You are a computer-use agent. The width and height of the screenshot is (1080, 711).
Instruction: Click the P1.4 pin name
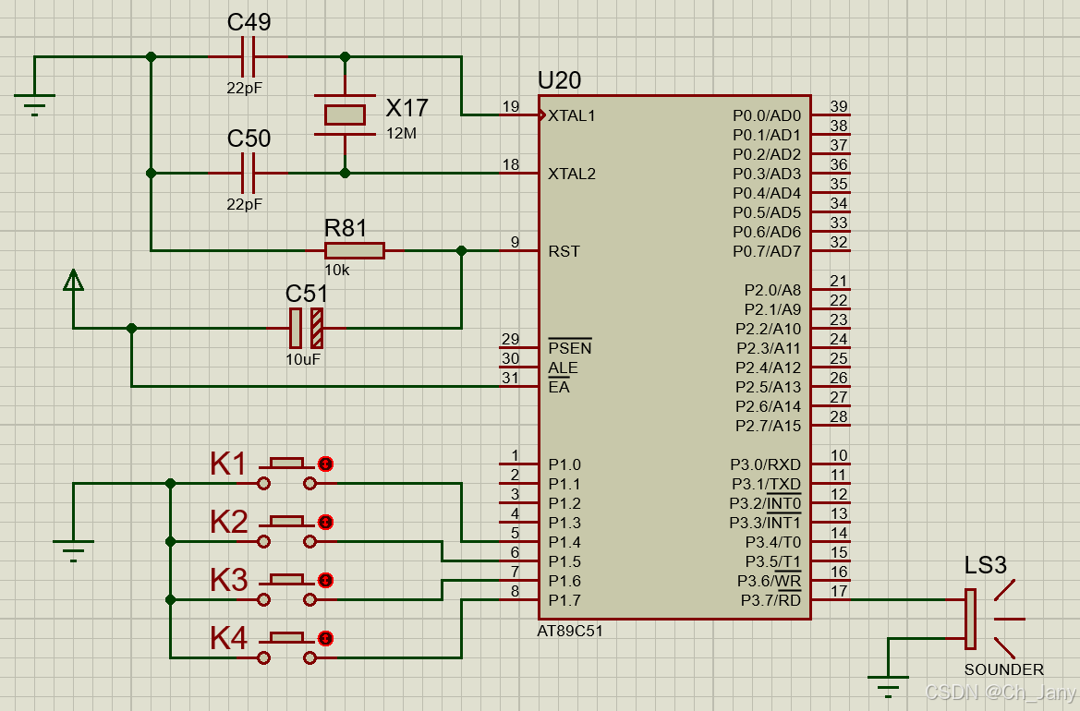(x=564, y=542)
